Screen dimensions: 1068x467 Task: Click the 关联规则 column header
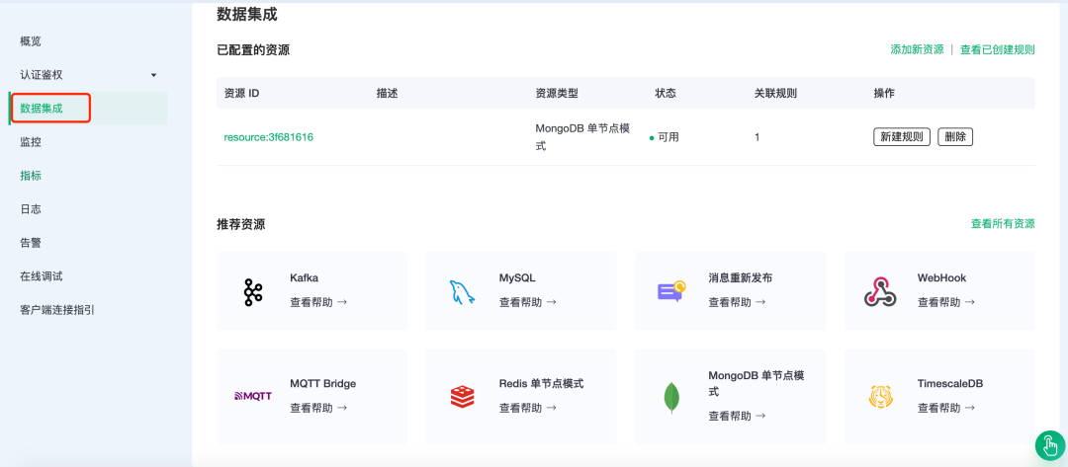click(x=776, y=93)
